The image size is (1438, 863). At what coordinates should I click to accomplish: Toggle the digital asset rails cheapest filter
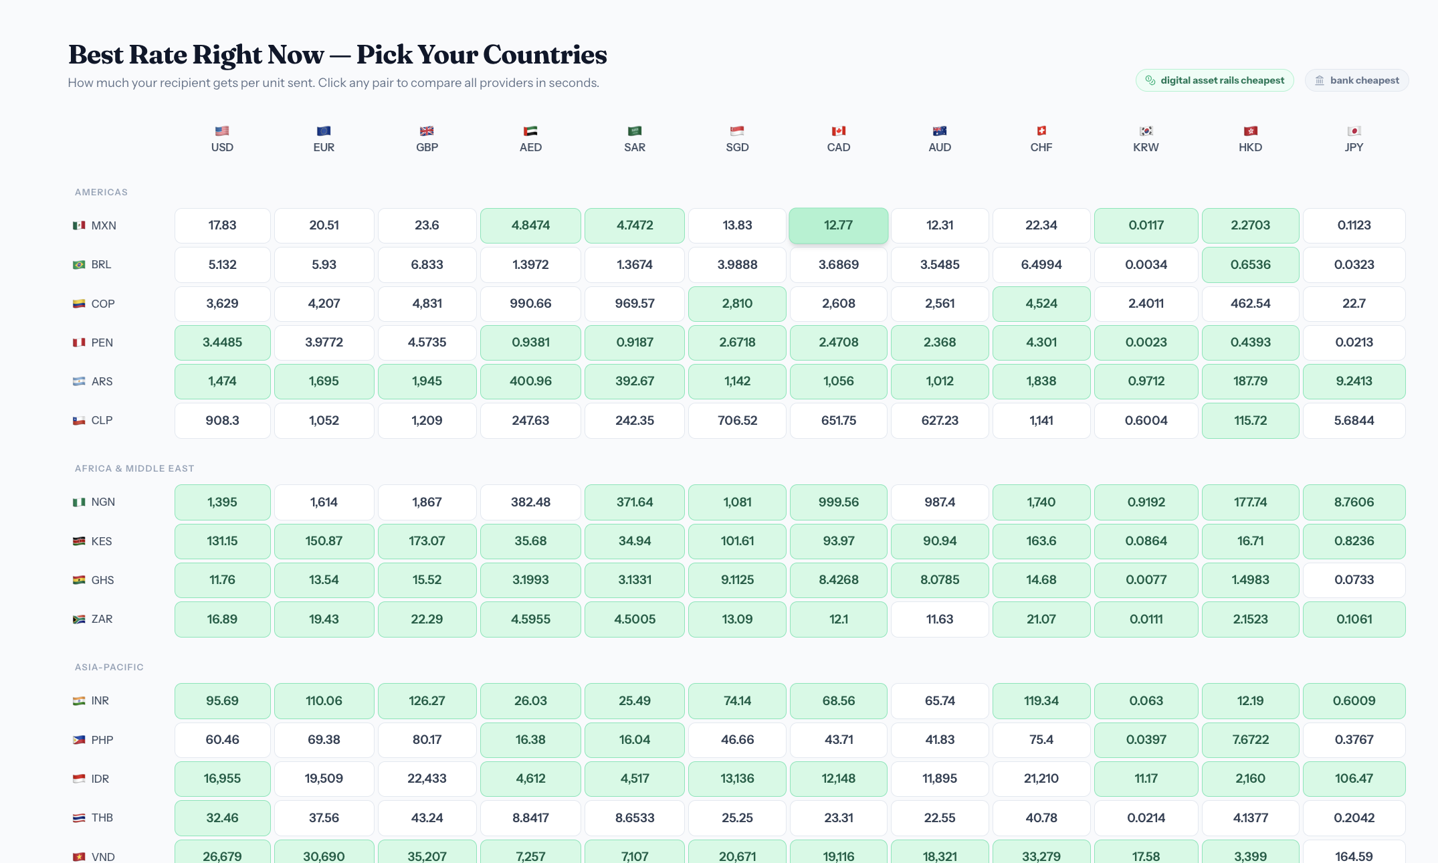(x=1215, y=81)
